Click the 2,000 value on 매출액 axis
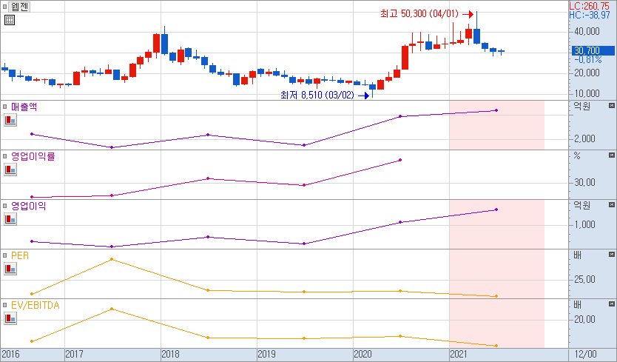The height and width of the screenshot is (362, 617). tap(584, 138)
